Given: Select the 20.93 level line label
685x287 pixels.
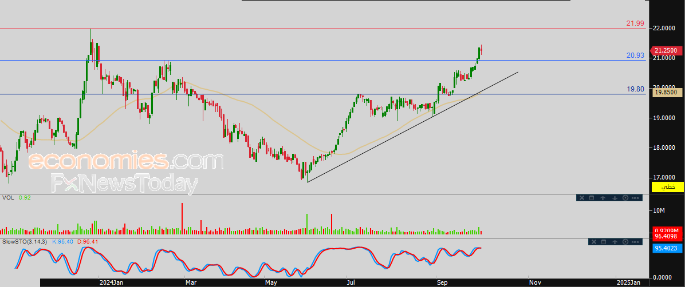Looking at the screenshot, I should 635,55.
